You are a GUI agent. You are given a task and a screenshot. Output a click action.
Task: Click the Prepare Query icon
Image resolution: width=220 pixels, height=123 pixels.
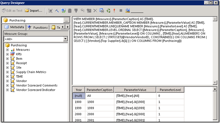coord(108,11)
